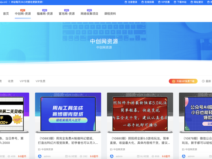Open the (10883期) article title
Screen dimensions: 212x159
pyautogui.click(x=68, y=141)
